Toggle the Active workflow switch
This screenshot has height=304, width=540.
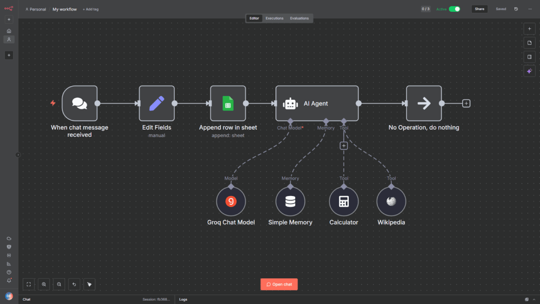(x=454, y=9)
